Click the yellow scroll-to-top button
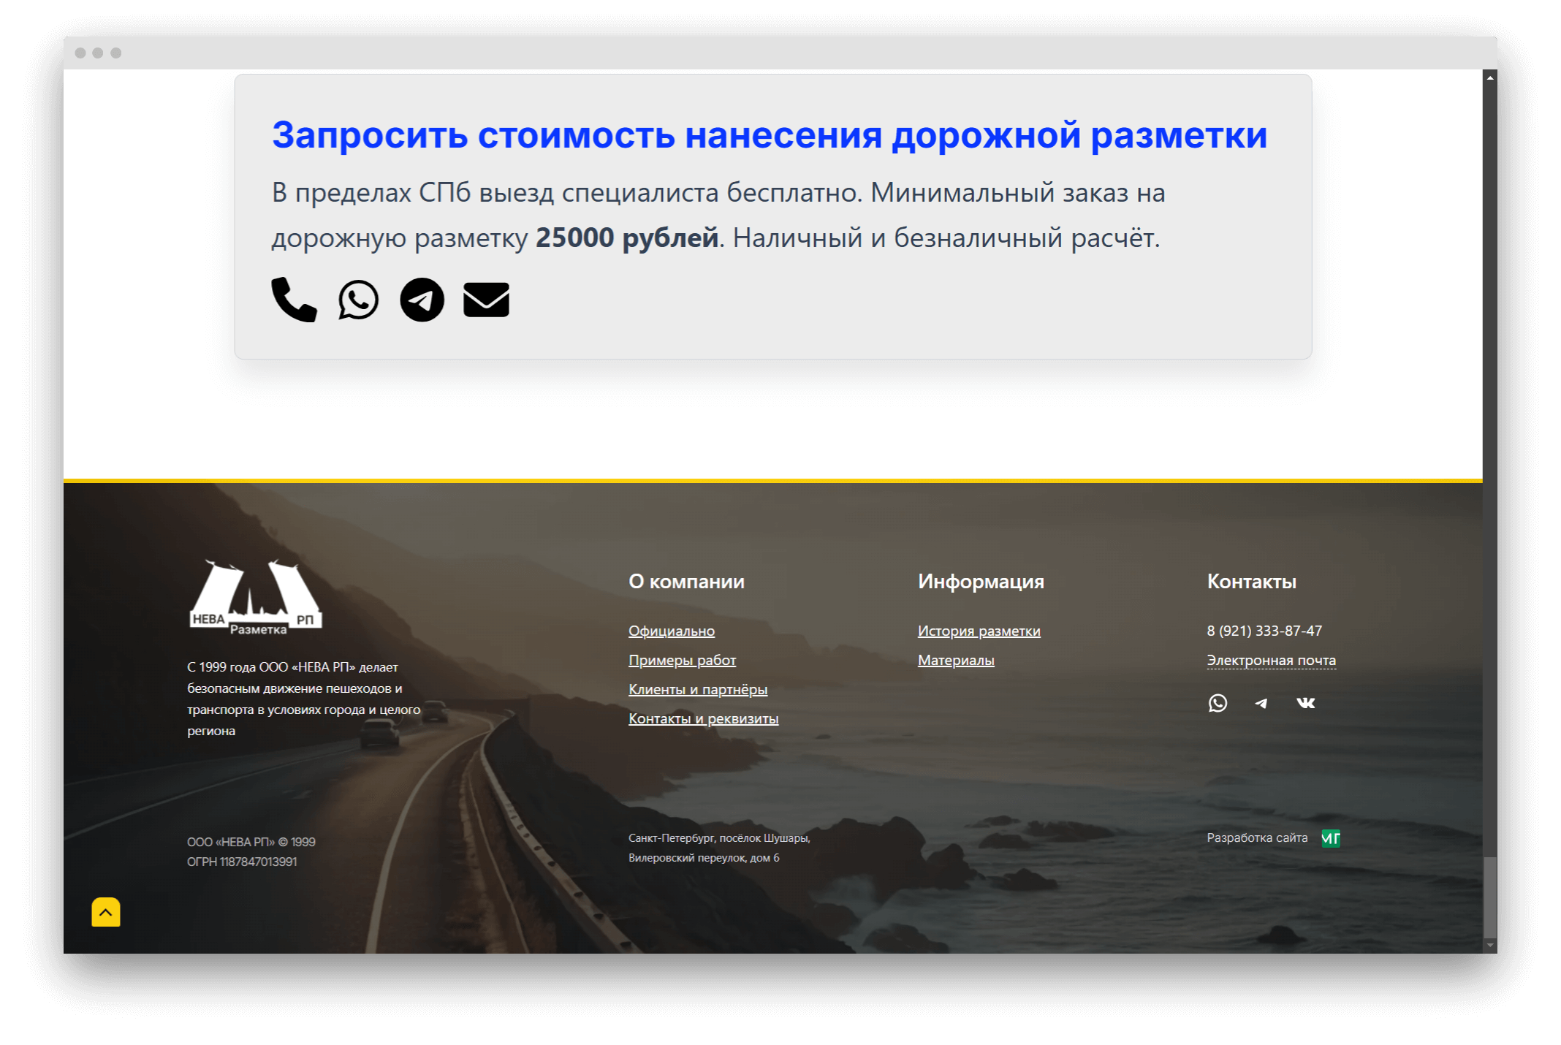This screenshot has width=1561, height=1045. tap(105, 912)
